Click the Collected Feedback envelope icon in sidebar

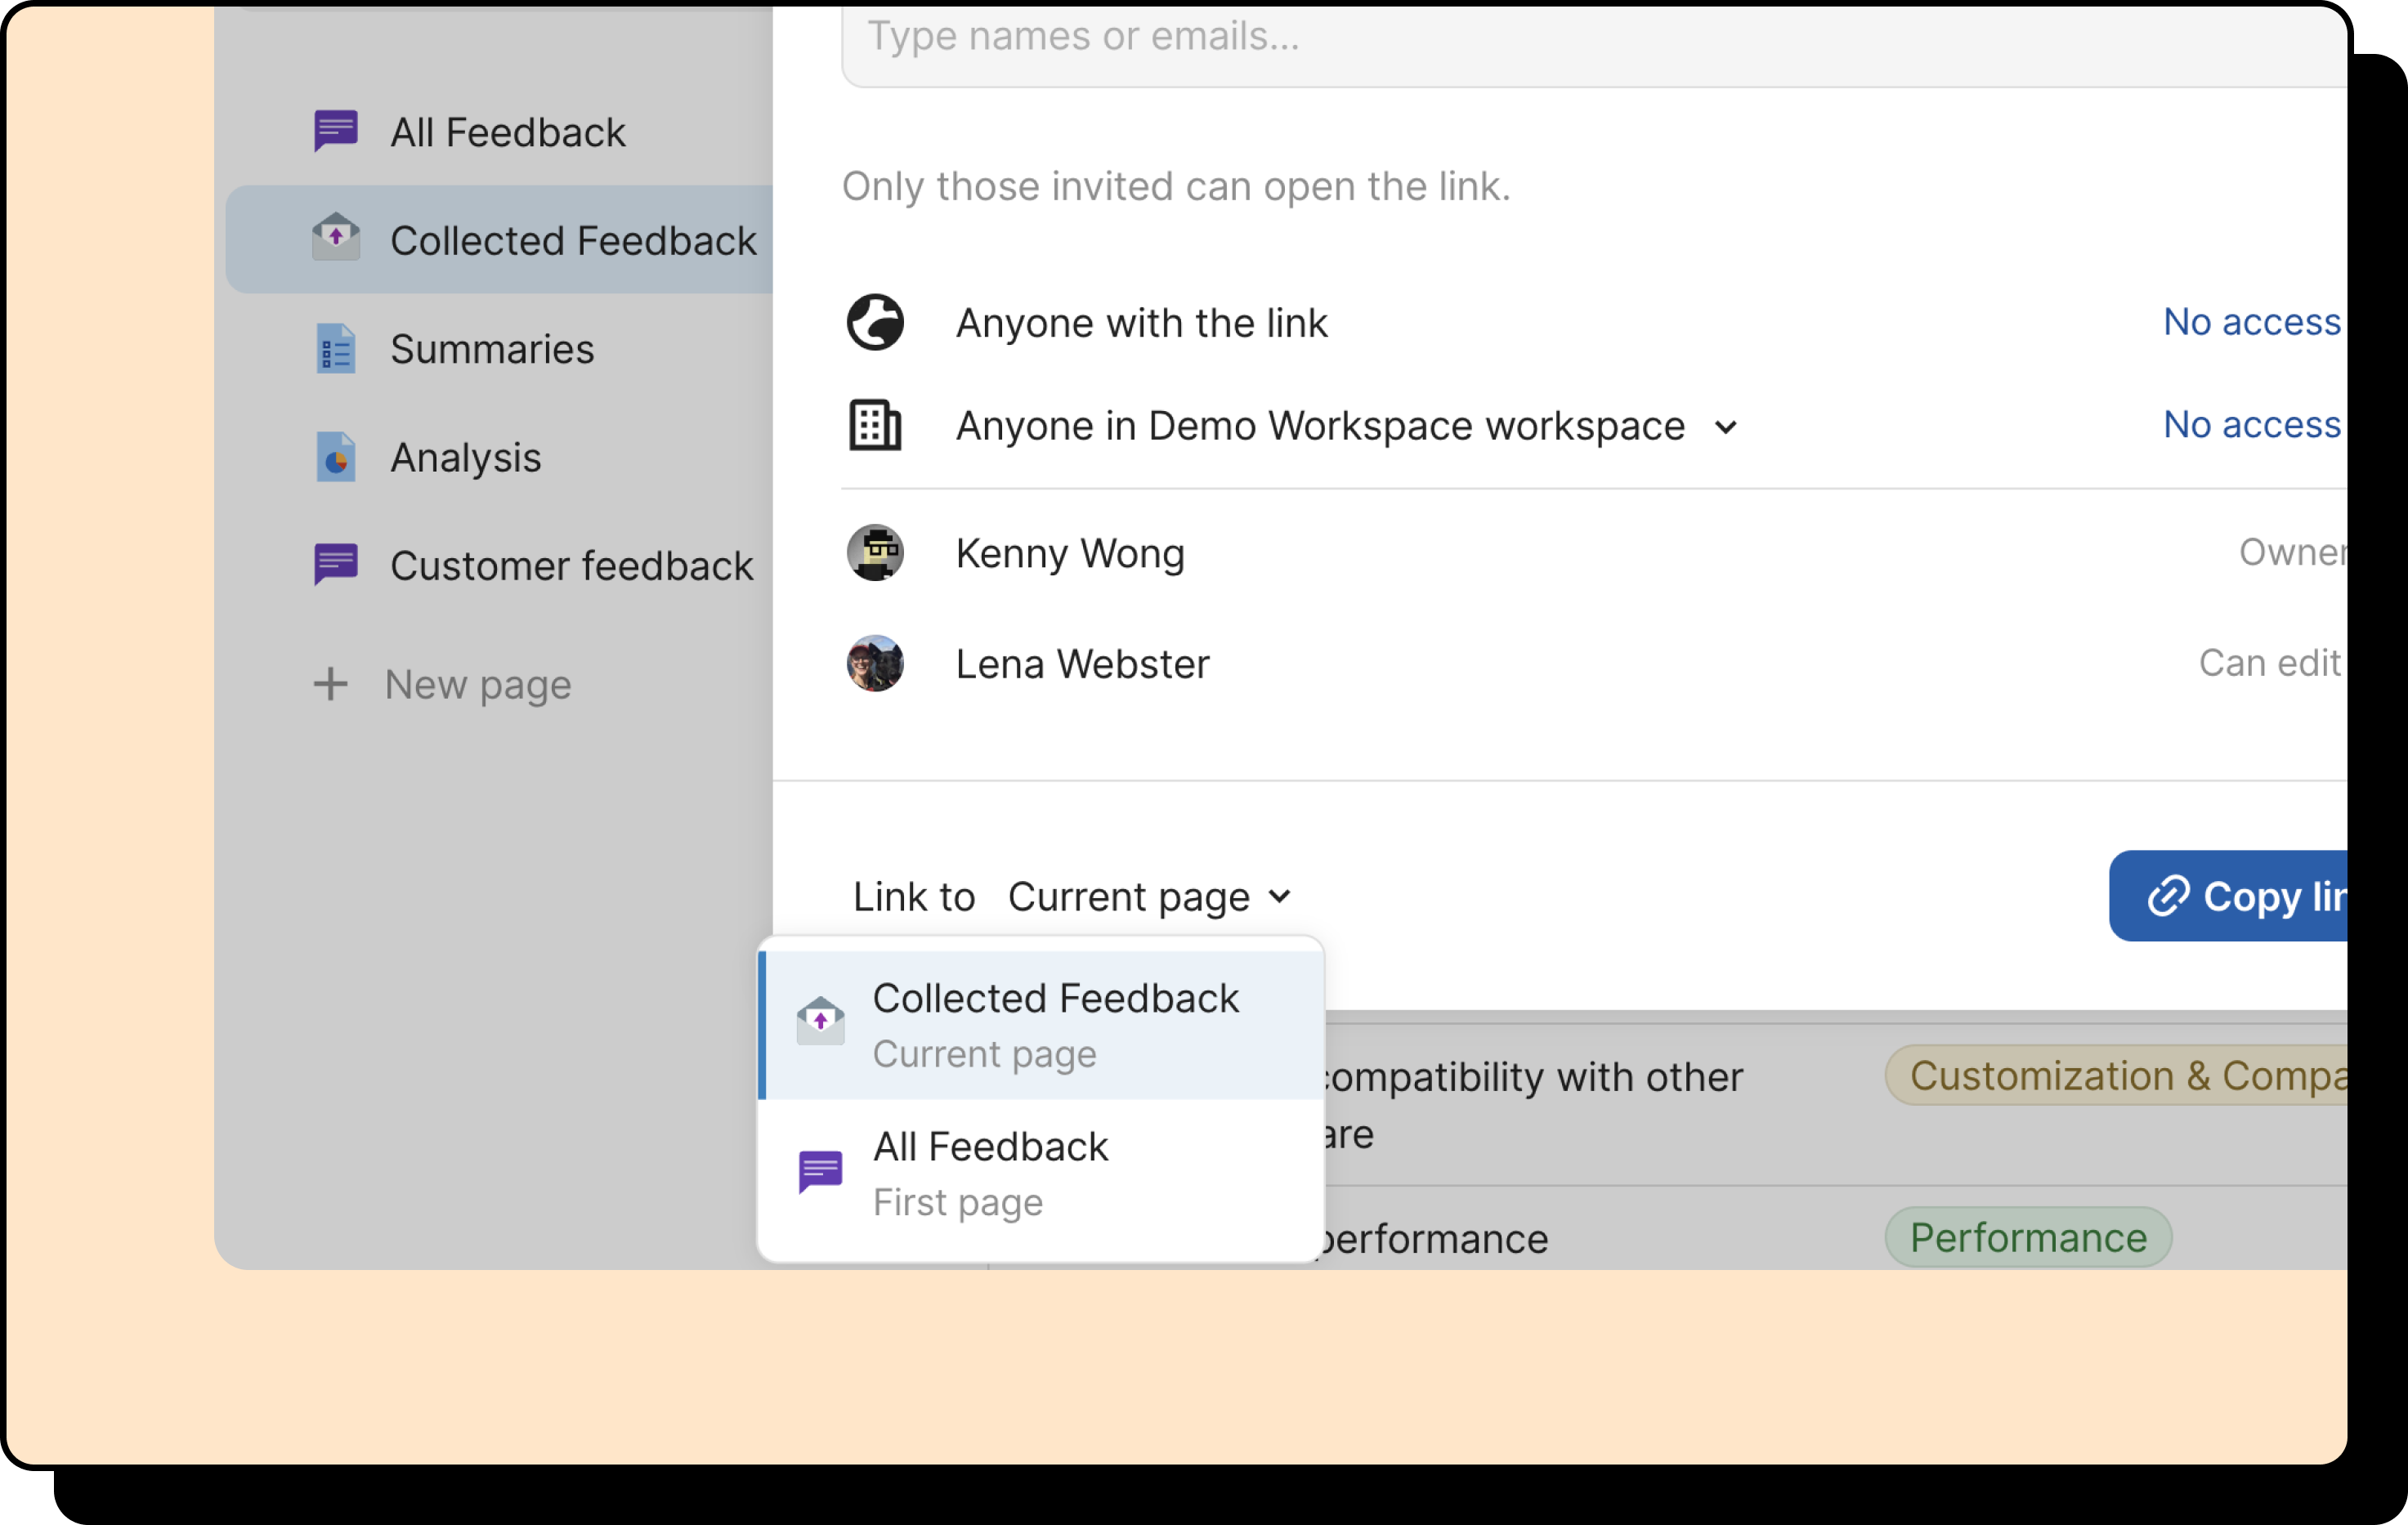click(335, 239)
